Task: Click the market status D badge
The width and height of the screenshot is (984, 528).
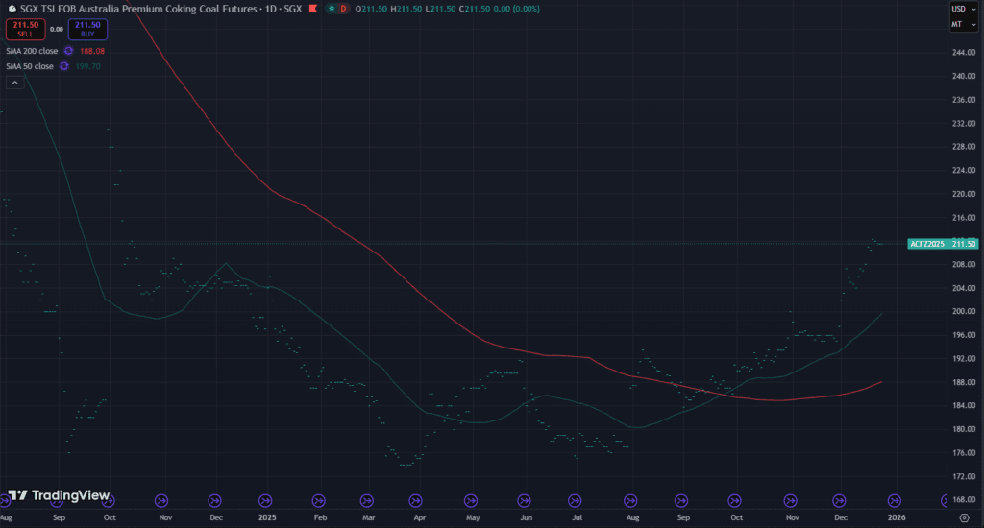Action: coord(343,9)
